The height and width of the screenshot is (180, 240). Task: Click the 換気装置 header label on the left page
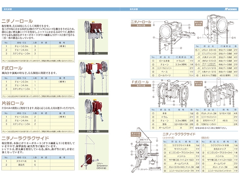8,9
